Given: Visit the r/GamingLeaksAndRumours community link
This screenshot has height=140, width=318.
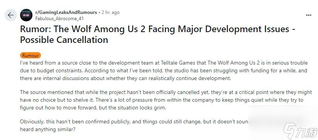Looking at the screenshot, I should click(66, 12).
